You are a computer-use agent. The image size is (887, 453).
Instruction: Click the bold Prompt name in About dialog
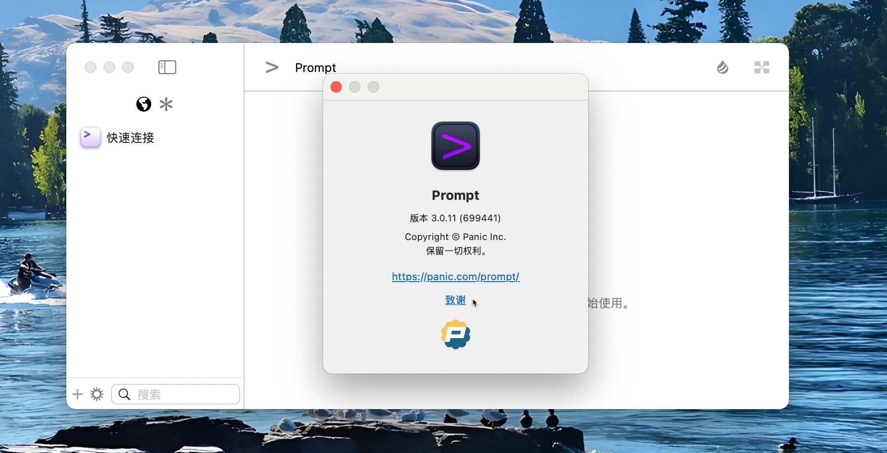click(x=456, y=195)
